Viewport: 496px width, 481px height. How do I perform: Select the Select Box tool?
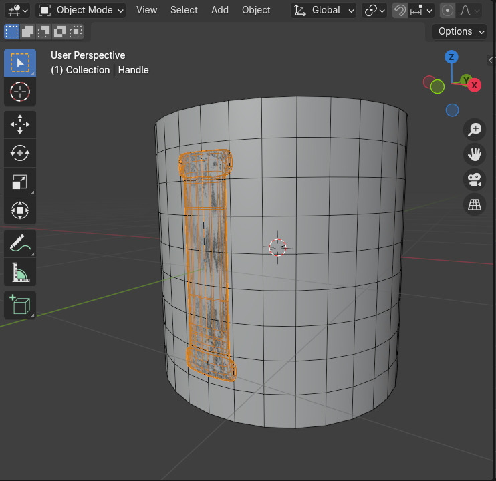(x=20, y=63)
